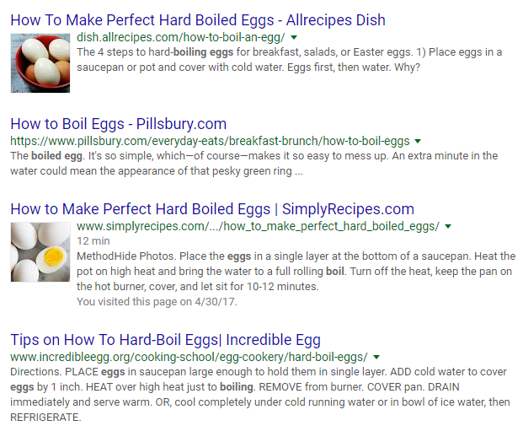
Task: Expand the dropdown arrow next to the pillsbury.com URL
Action: pos(418,142)
